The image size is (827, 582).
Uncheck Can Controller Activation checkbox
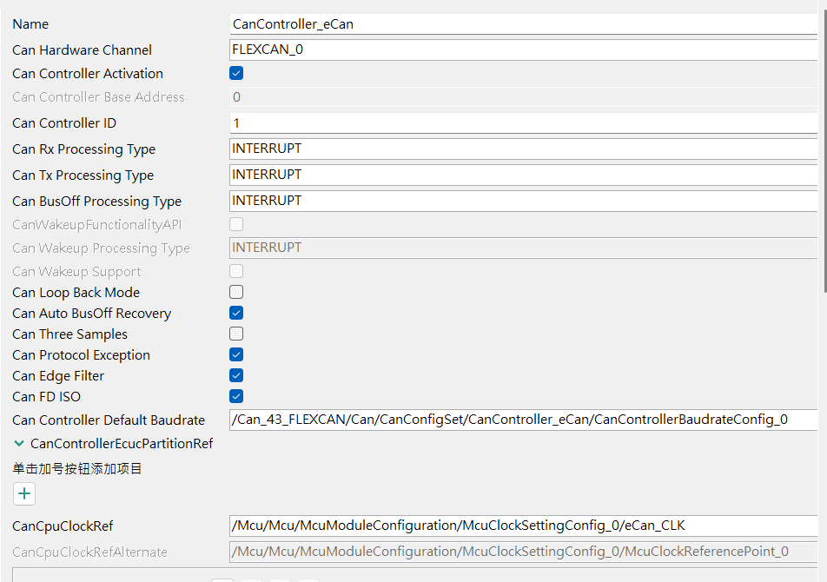click(236, 73)
